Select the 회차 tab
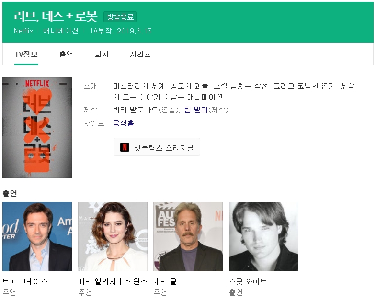 click(102, 54)
